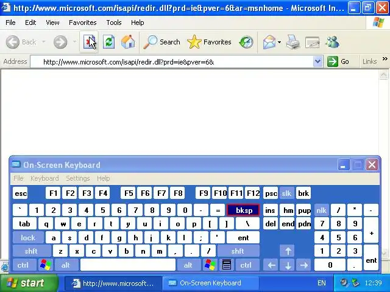
Task: Refresh the page in Internet Explorer
Action: pos(108,42)
